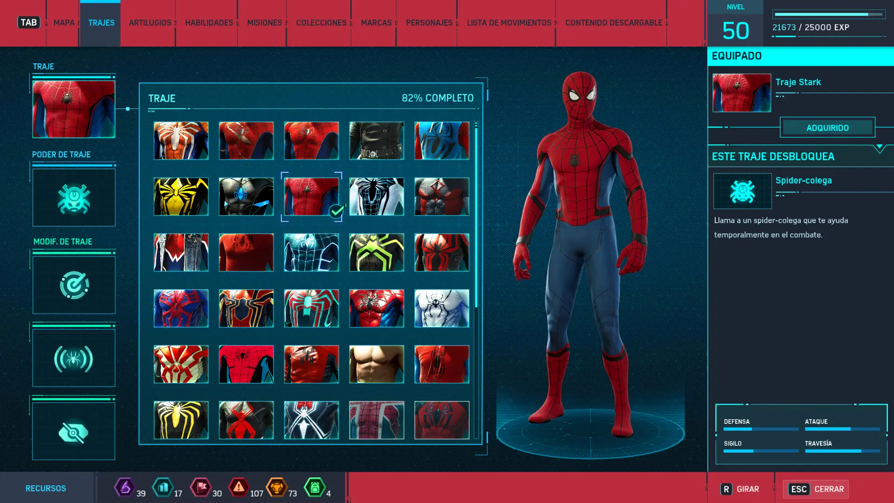Select the first suit mod target icon
894x503 pixels.
click(74, 285)
